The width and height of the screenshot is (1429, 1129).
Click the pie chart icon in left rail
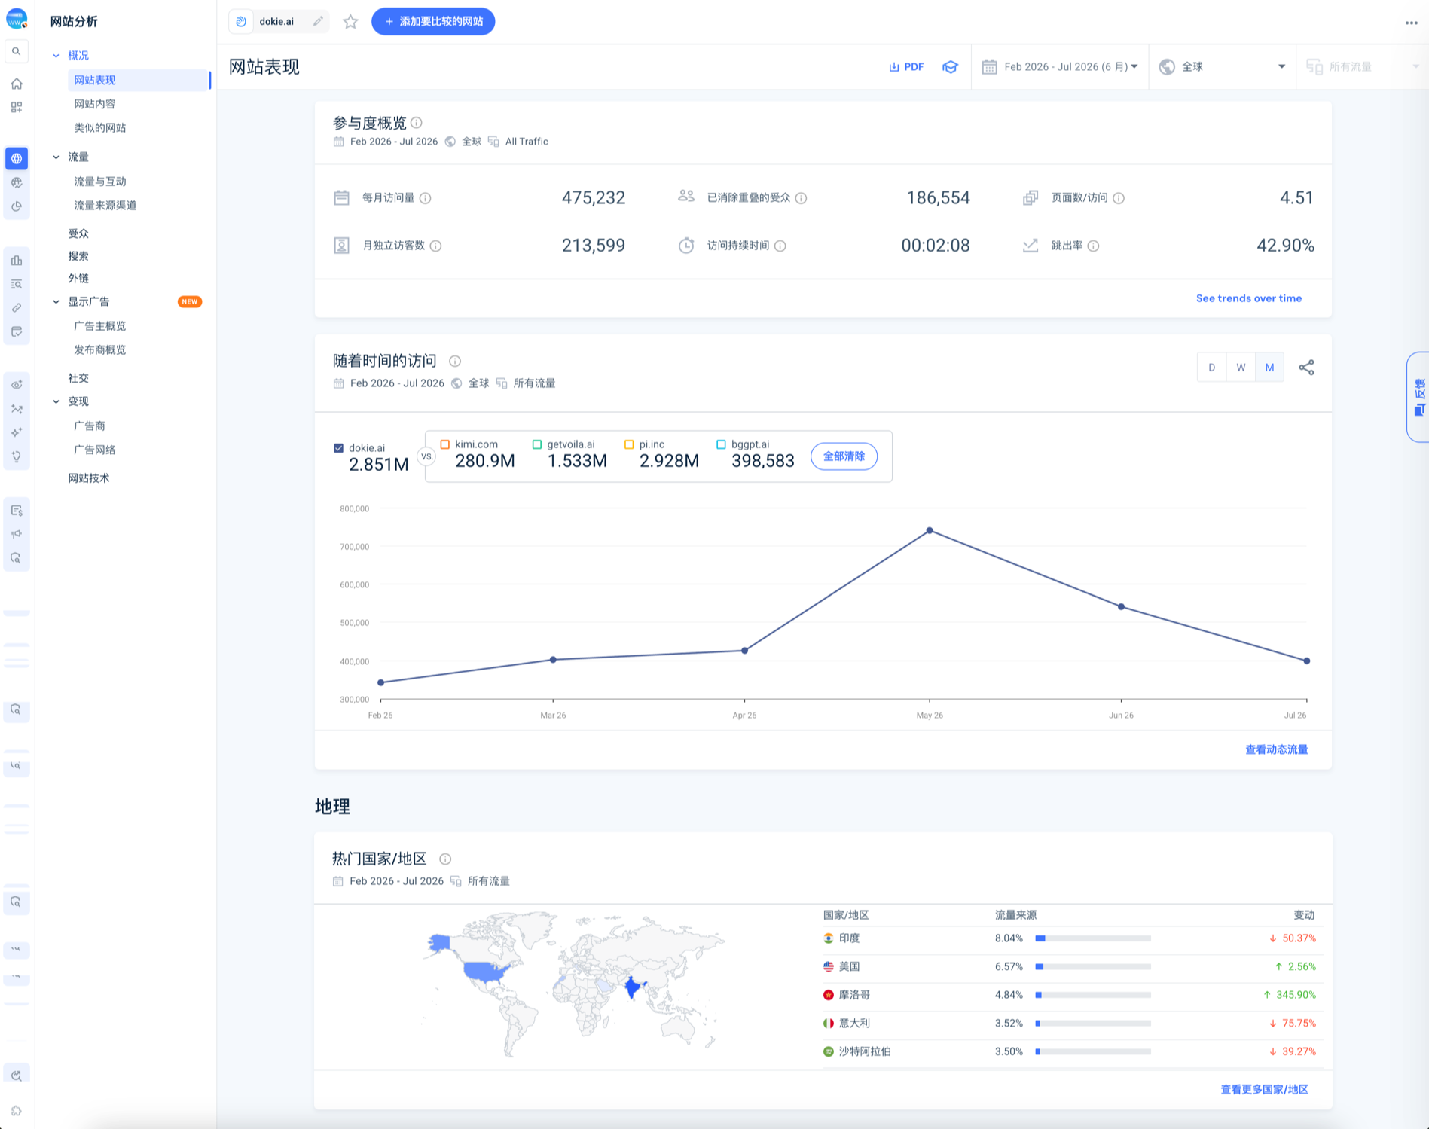16,206
